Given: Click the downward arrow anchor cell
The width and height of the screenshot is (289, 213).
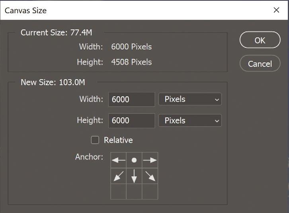Looking at the screenshot, I should tap(134, 176).
